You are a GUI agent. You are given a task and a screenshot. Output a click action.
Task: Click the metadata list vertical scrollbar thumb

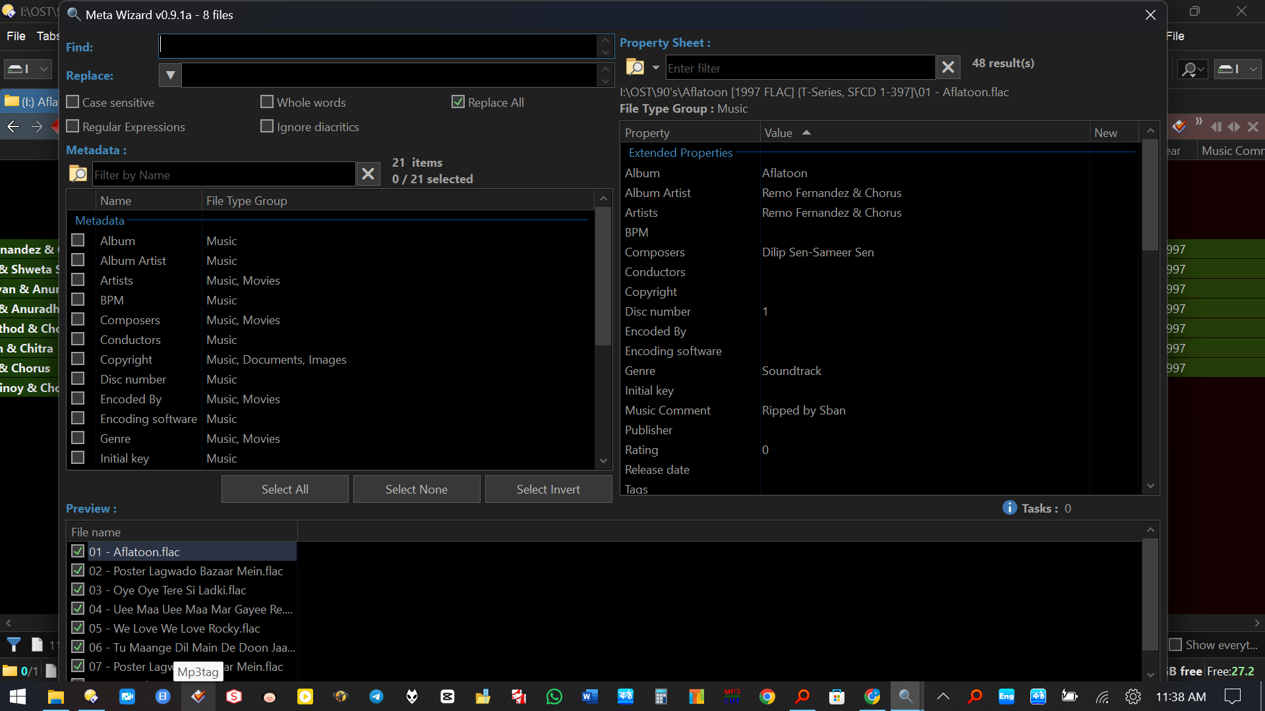[603, 276]
